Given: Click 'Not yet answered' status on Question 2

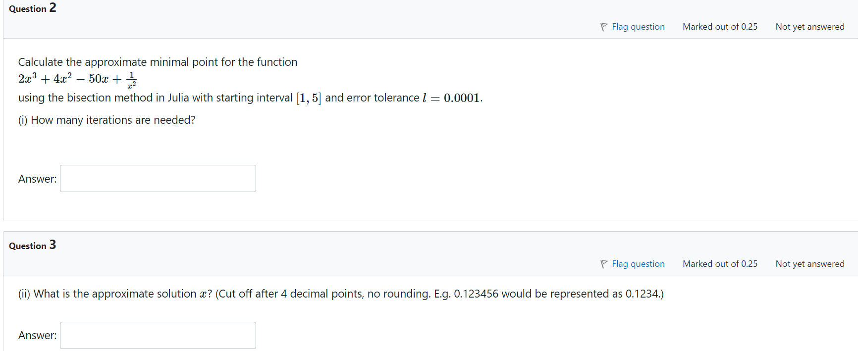Looking at the screenshot, I should point(810,26).
